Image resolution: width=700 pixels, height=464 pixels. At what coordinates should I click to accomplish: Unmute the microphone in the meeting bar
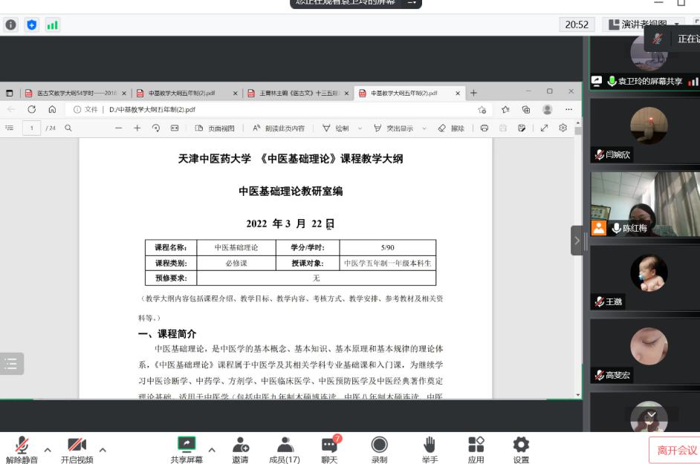pos(22,445)
